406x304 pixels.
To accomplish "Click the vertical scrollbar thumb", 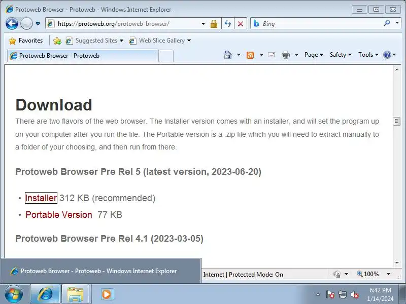I will (397, 121).
